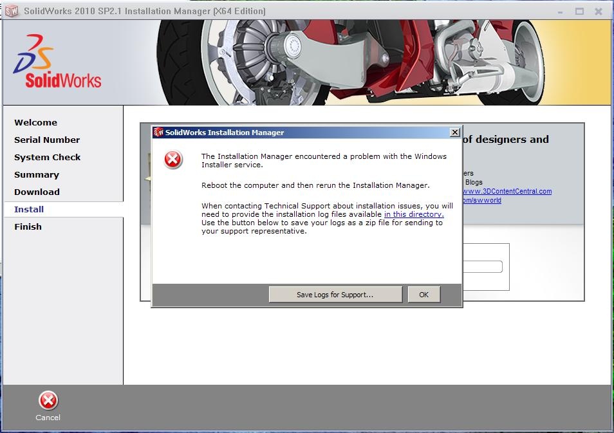Select the Install step
The width and height of the screenshot is (614, 433).
tap(29, 209)
